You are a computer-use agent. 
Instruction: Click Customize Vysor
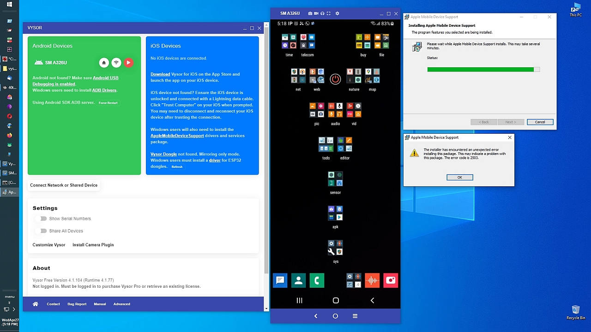click(x=49, y=245)
